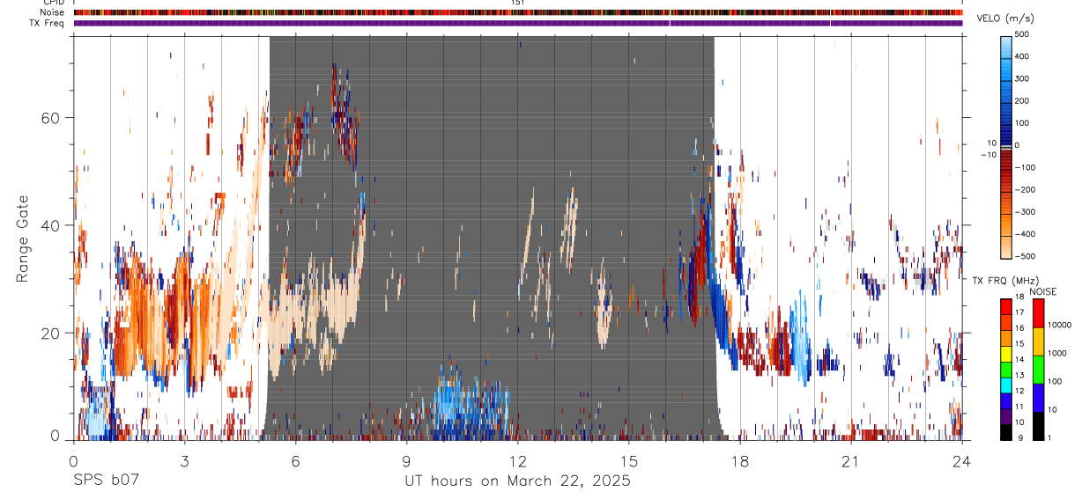Click the 1000 label on NOISE scale
Viewport: 1082px width, 499px height.
pos(1058,353)
